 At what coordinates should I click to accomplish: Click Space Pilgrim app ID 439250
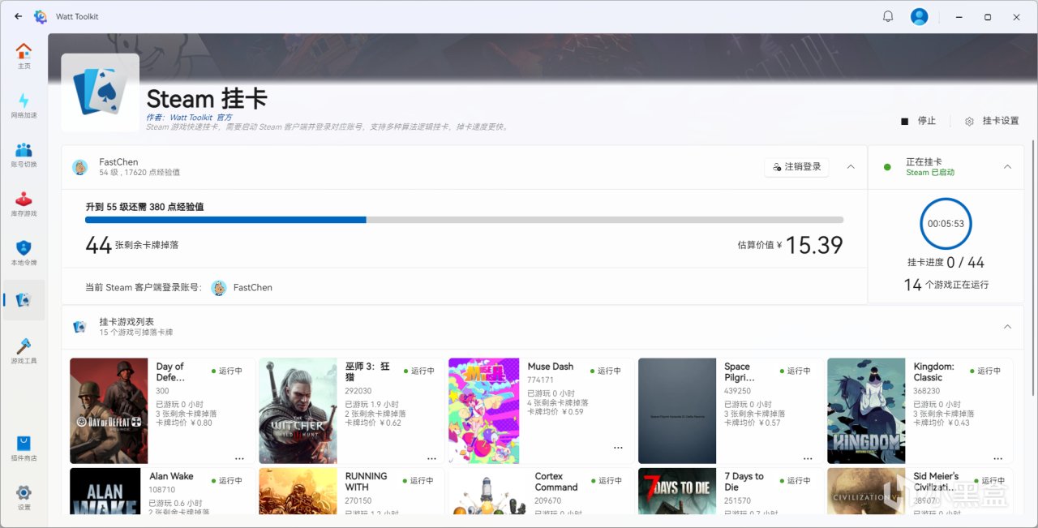click(x=737, y=391)
